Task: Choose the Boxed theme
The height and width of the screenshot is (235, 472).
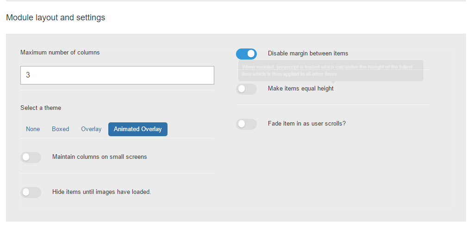Action: coord(61,129)
